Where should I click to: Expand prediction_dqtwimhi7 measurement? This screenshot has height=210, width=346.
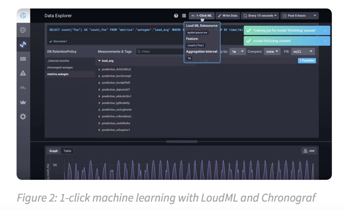pos(114,89)
